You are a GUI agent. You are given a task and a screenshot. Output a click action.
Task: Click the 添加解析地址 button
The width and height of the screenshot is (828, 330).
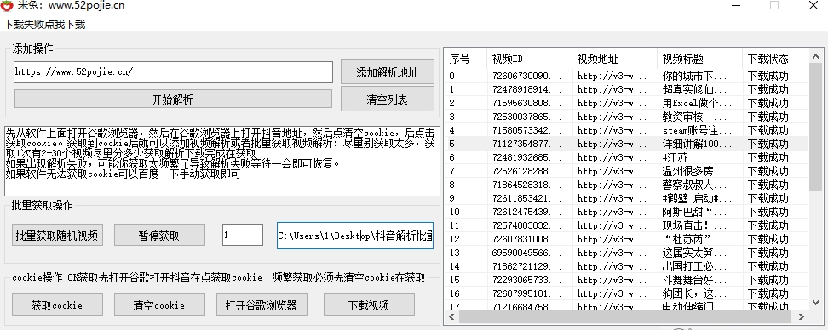coord(388,72)
